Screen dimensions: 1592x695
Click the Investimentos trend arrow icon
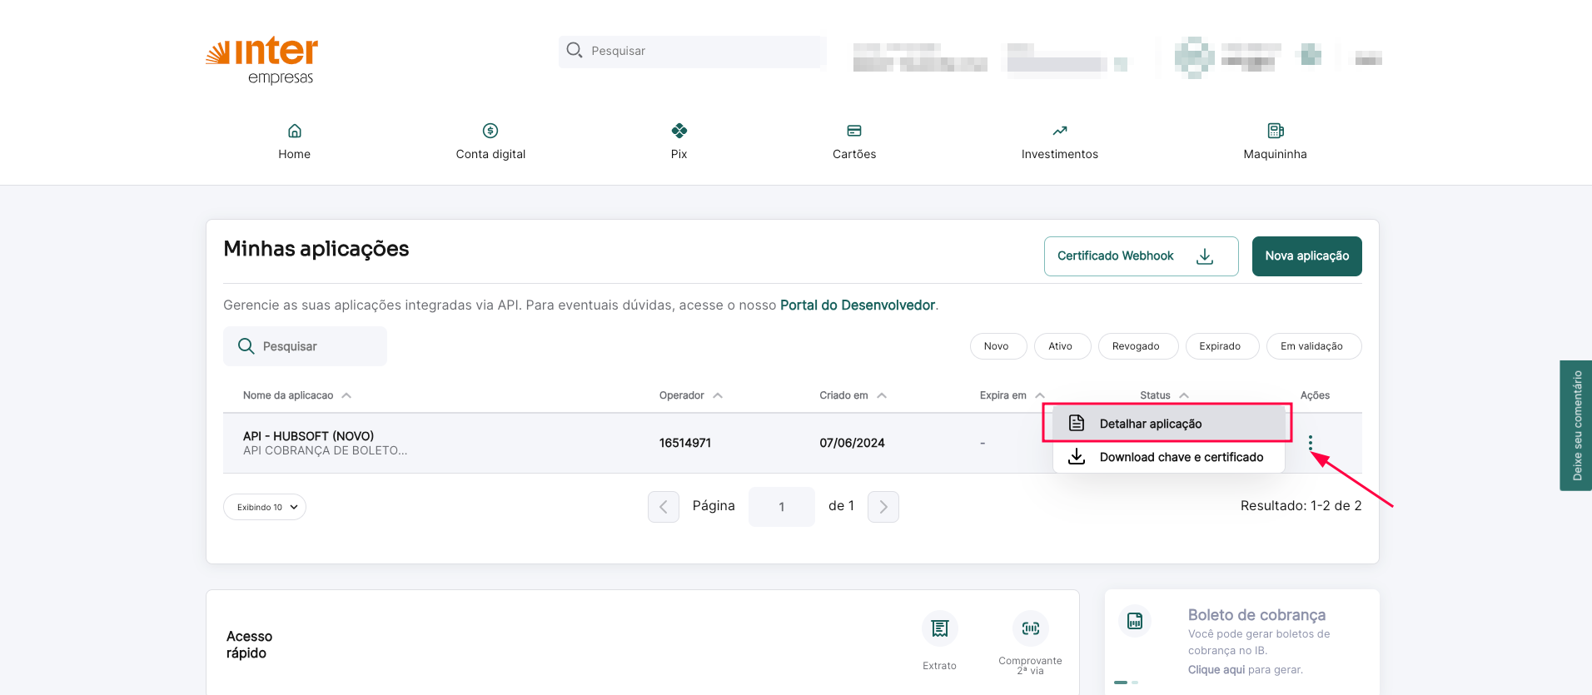[x=1060, y=131]
